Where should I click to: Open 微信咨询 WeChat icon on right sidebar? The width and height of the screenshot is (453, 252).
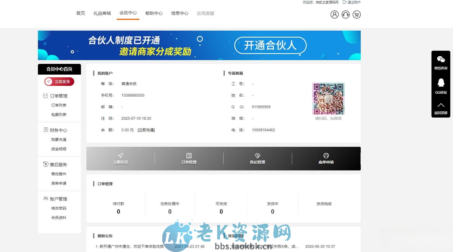(441, 60)
